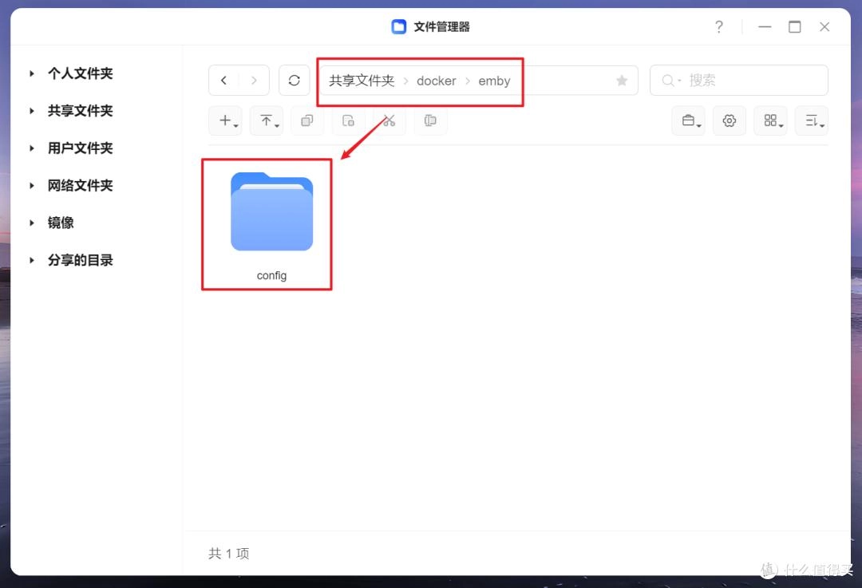862x588 pixels.
Task: Select 镜像 in sidebar
Action: pos(61,223)
